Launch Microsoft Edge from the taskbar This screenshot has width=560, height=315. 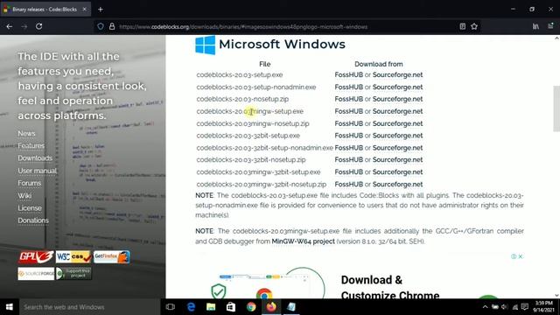[191, 307]
